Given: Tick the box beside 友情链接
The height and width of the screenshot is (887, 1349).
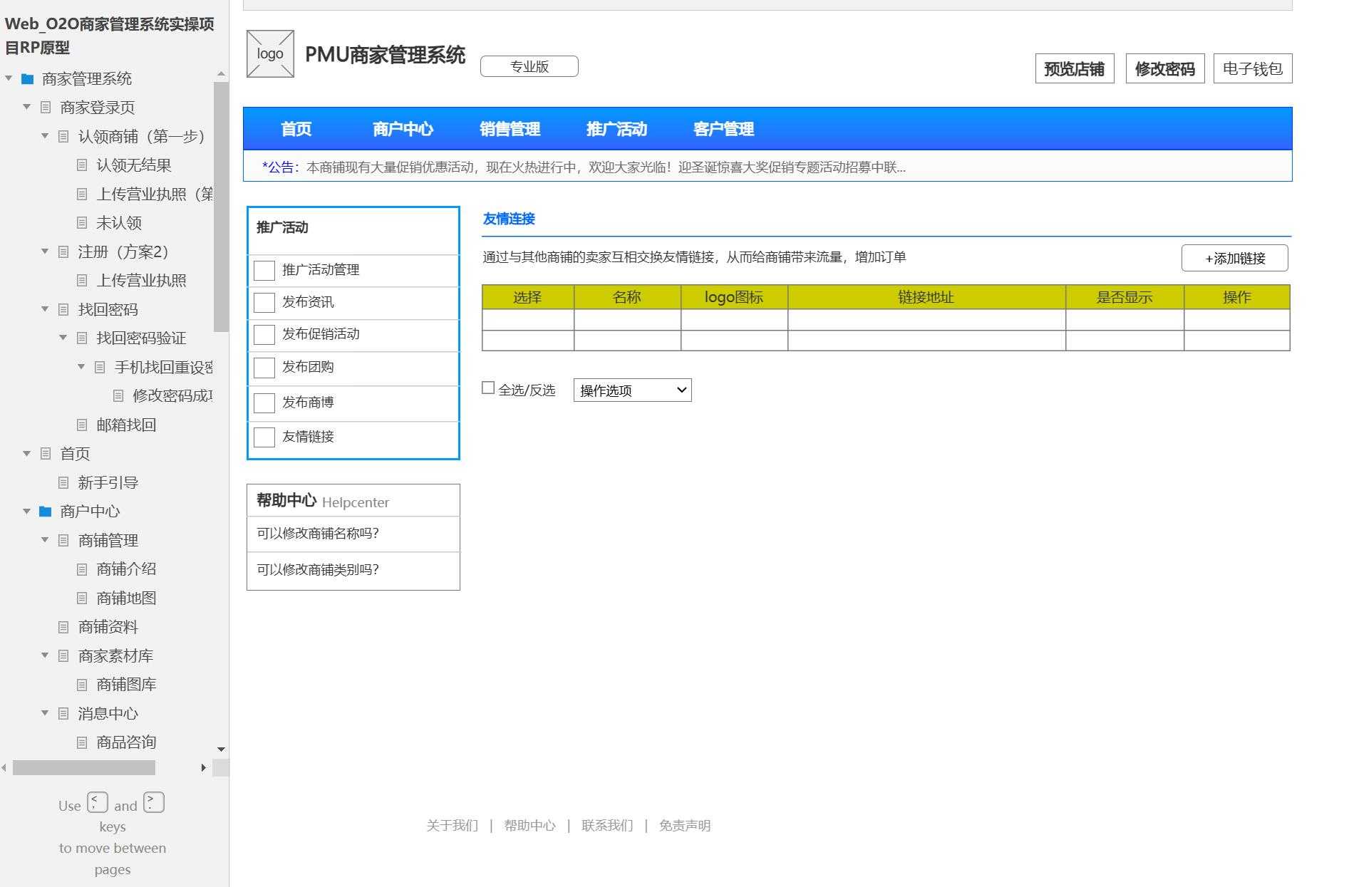Looking at the screenshot, I should (264, 437).
